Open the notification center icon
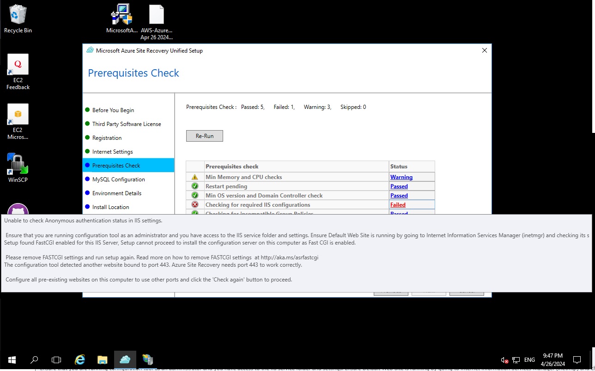 [x=577, y=359]
